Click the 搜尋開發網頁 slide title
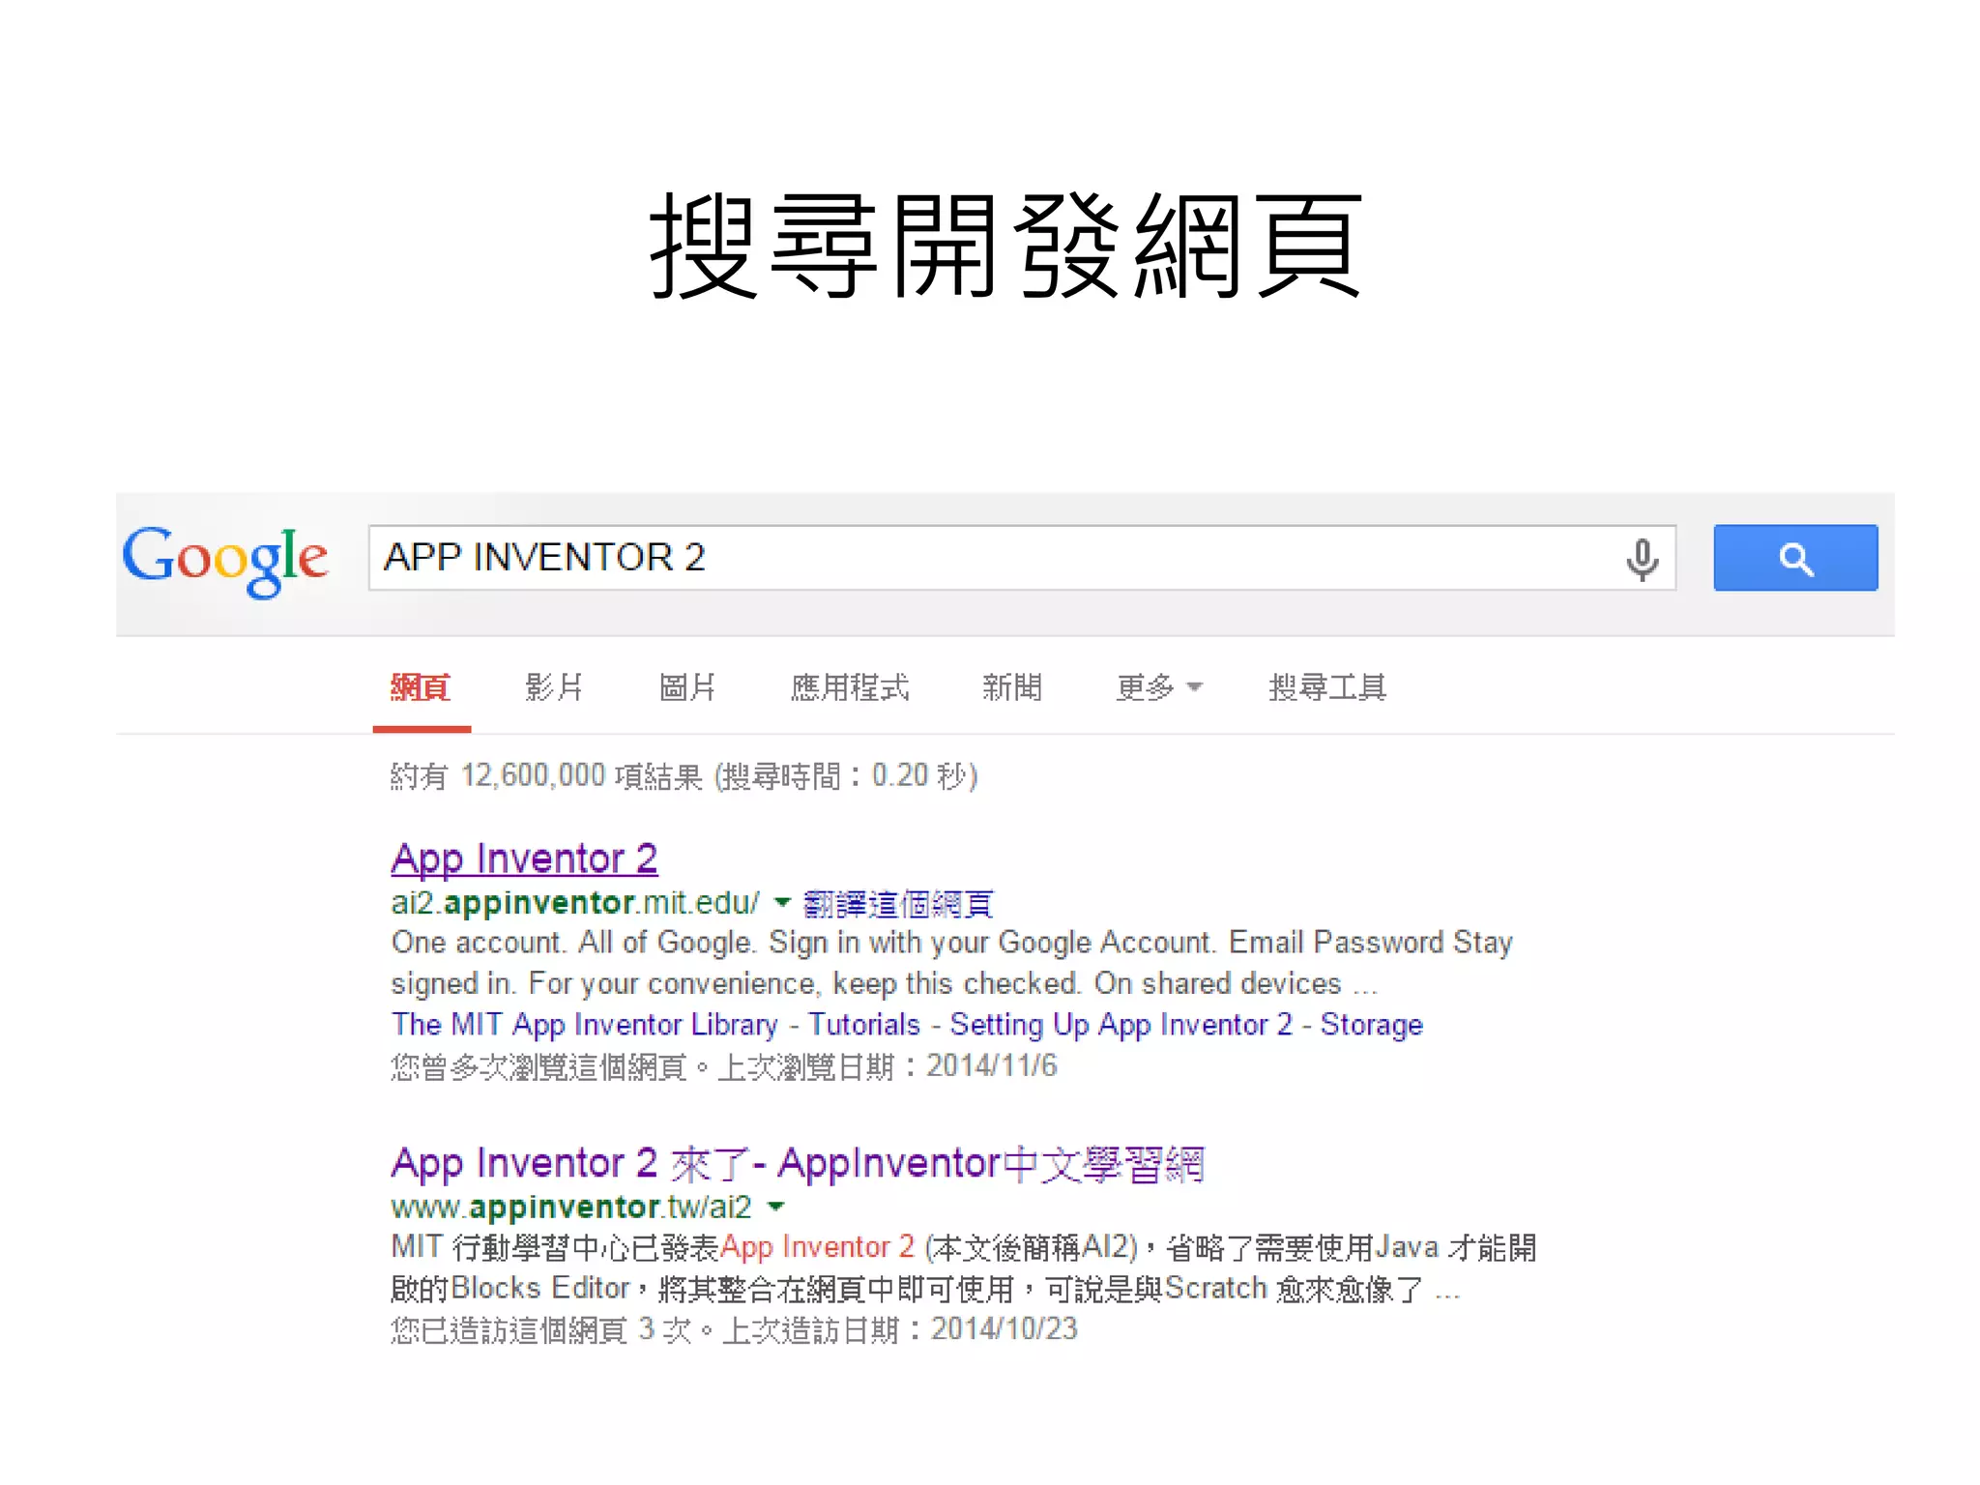This screenshot has width=1980, height=1485. click(1006, 245)
